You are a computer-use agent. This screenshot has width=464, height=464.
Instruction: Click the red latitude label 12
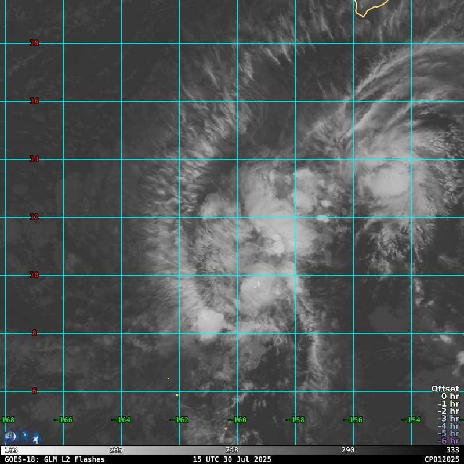35,217
